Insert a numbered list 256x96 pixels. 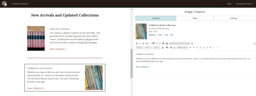157,43
